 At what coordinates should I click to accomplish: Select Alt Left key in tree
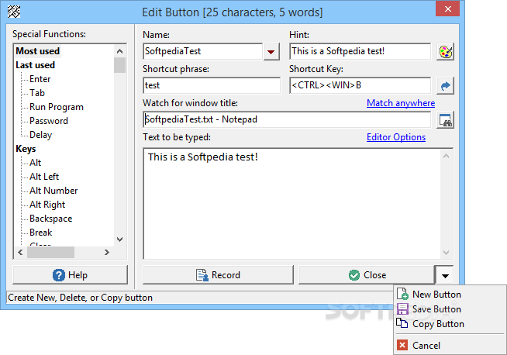coord(44,177)
